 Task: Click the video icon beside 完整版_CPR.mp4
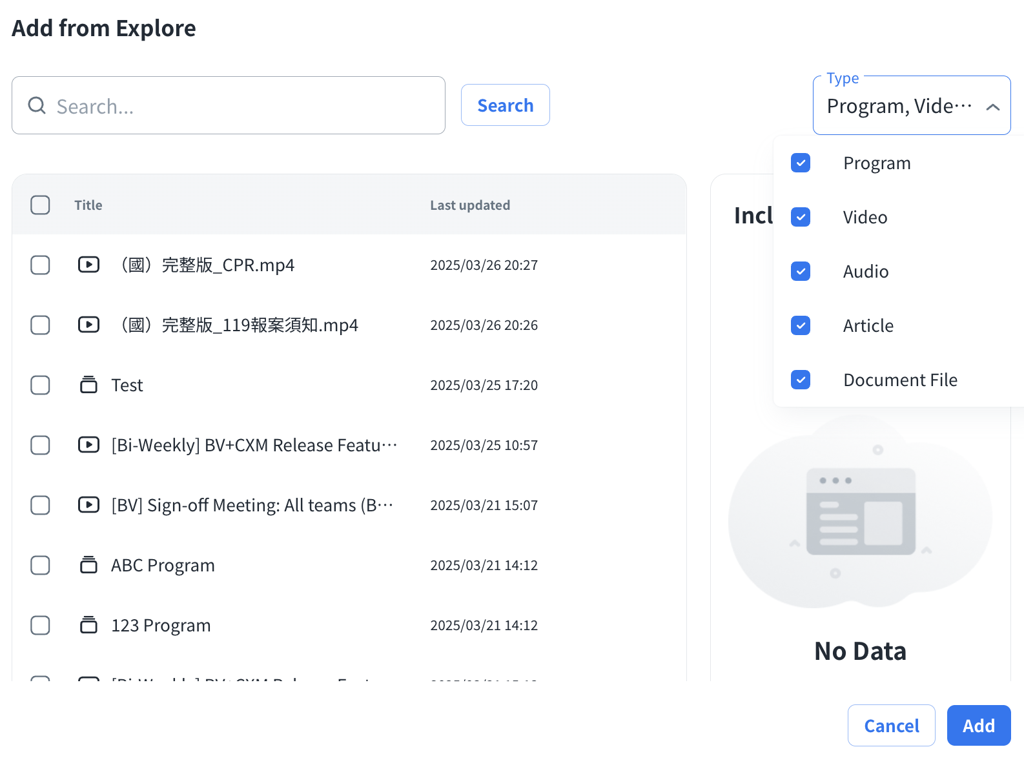pyautogui.click(x=88, y=265)
